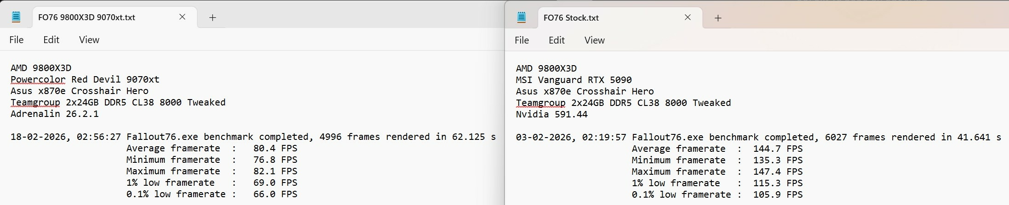
Task: Click the underlined Teamgroup in the Stock file
Action: pyautogui.click(x=541, y=103)
